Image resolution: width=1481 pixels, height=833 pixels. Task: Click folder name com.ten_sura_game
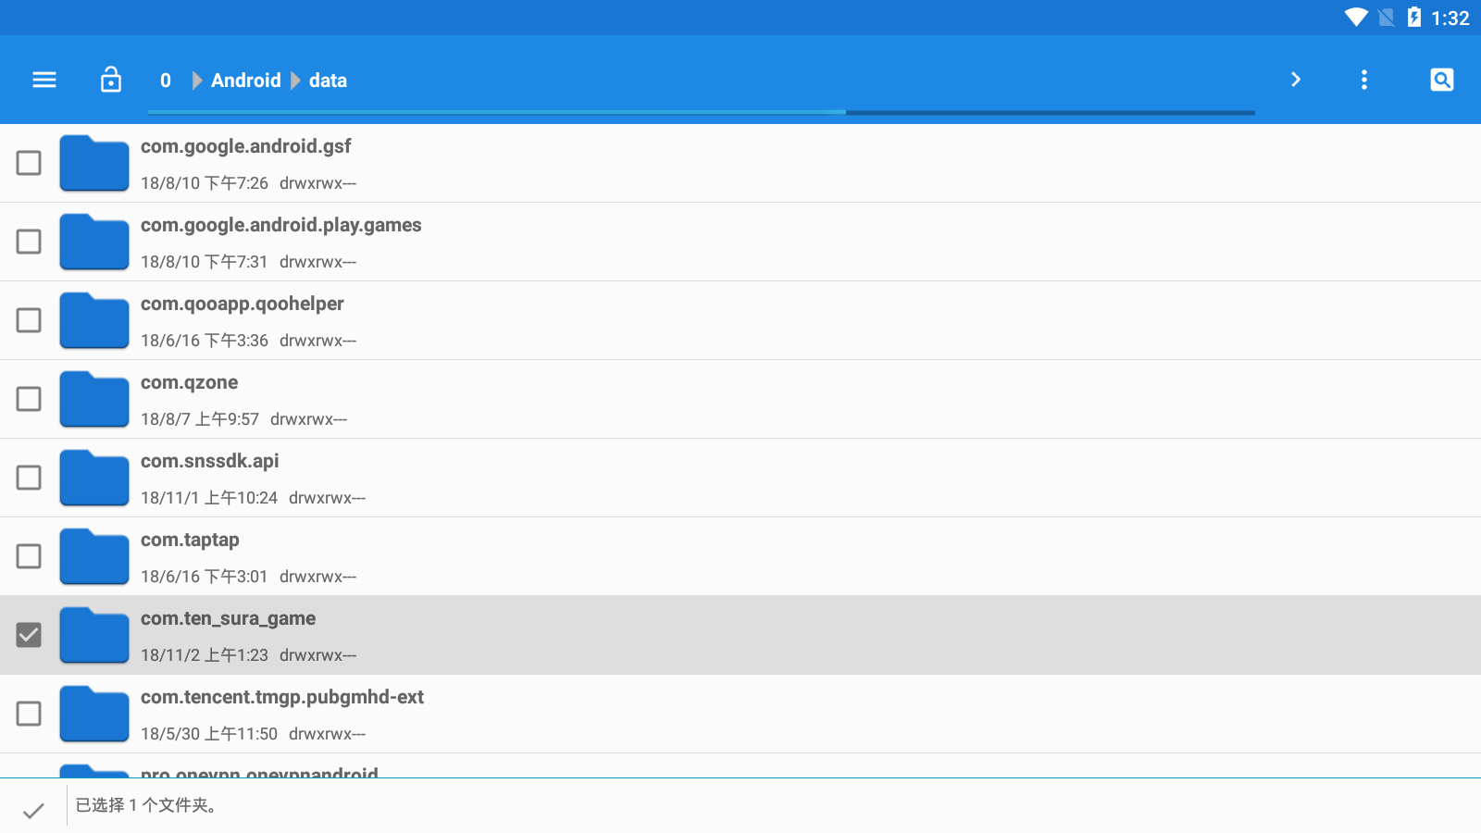tap(229, 618)
